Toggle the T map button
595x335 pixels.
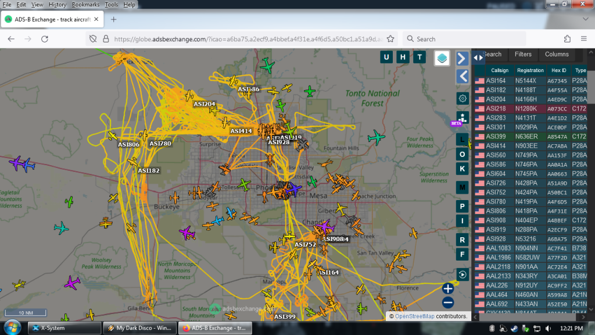tap(420, 58)
